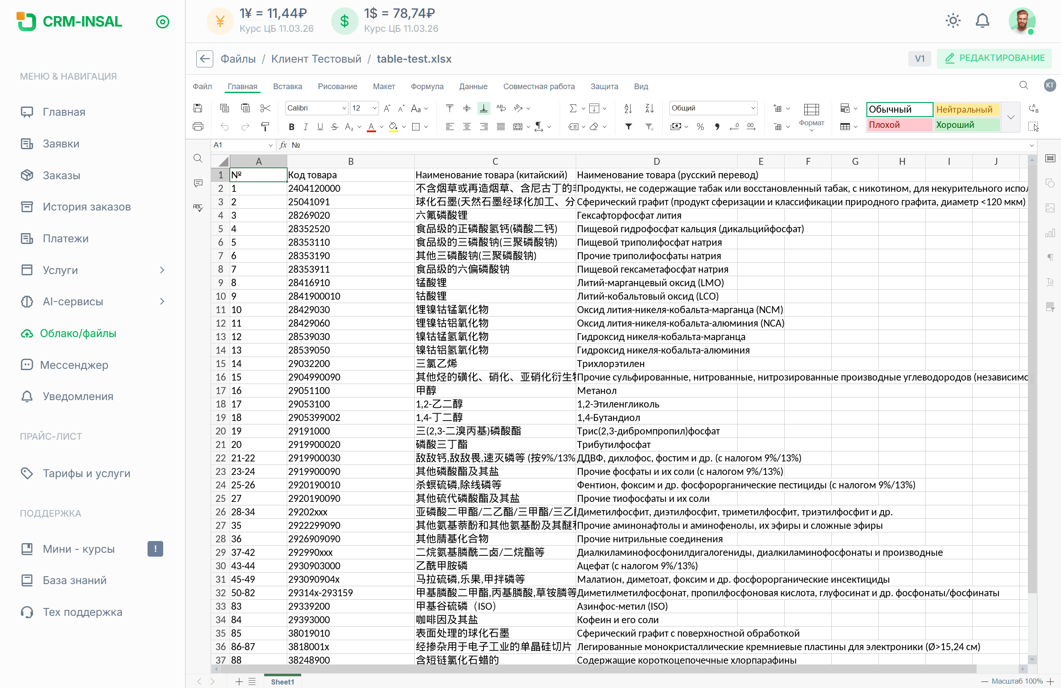Click the Format painter brush icon
The width and height of the screenshot is (1061, 688).
(x=265, y=127)
